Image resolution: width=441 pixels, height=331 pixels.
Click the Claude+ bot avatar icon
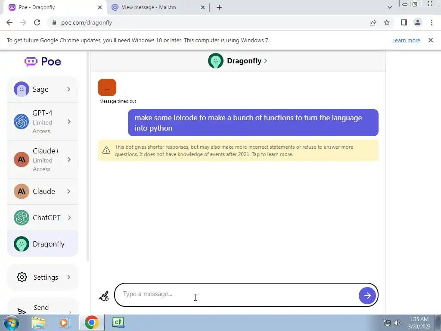22,159
